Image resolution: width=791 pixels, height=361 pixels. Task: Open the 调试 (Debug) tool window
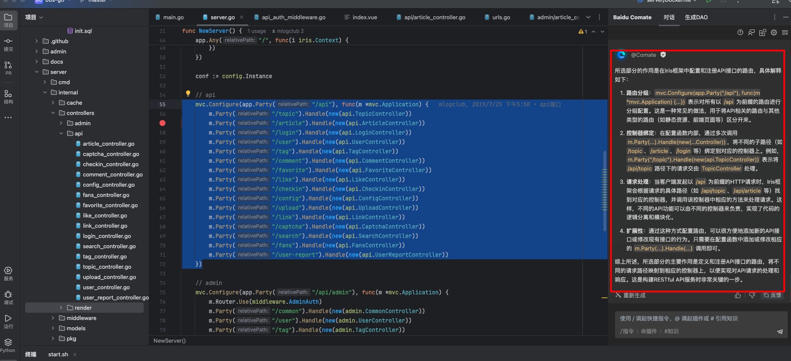pos(8,297)
